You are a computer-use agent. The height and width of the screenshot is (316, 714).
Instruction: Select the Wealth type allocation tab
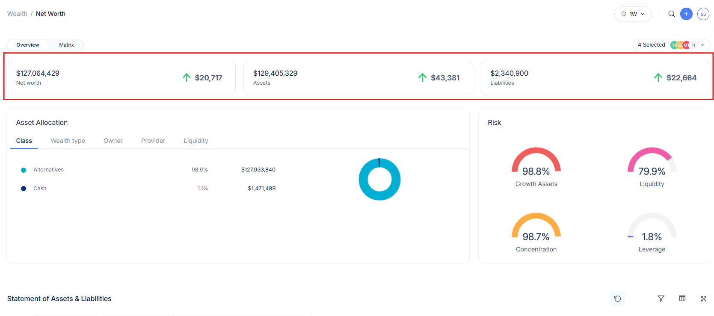point(68,141)
